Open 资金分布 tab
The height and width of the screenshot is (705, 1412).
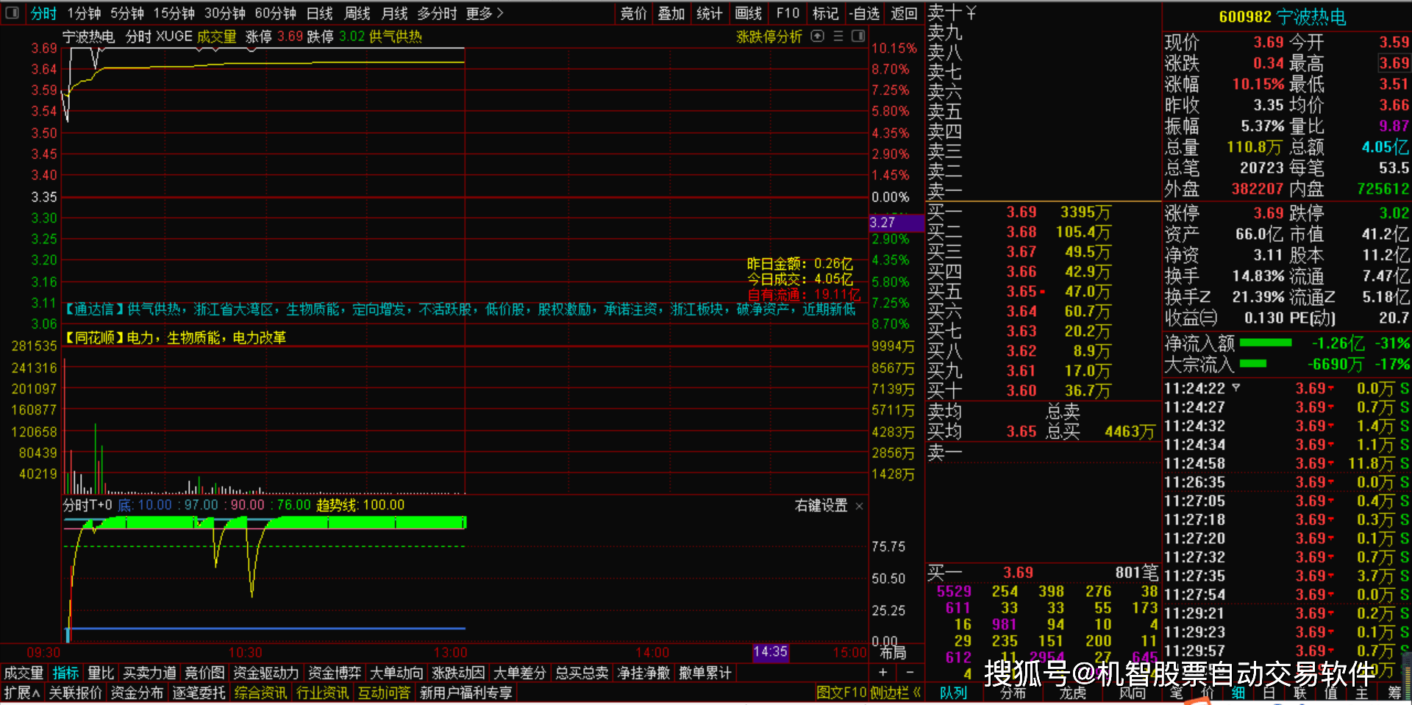point(137,693)
